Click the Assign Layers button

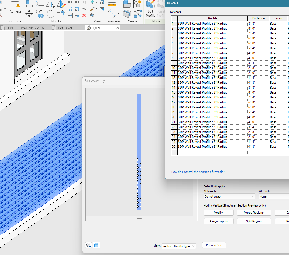click(219, 221)
